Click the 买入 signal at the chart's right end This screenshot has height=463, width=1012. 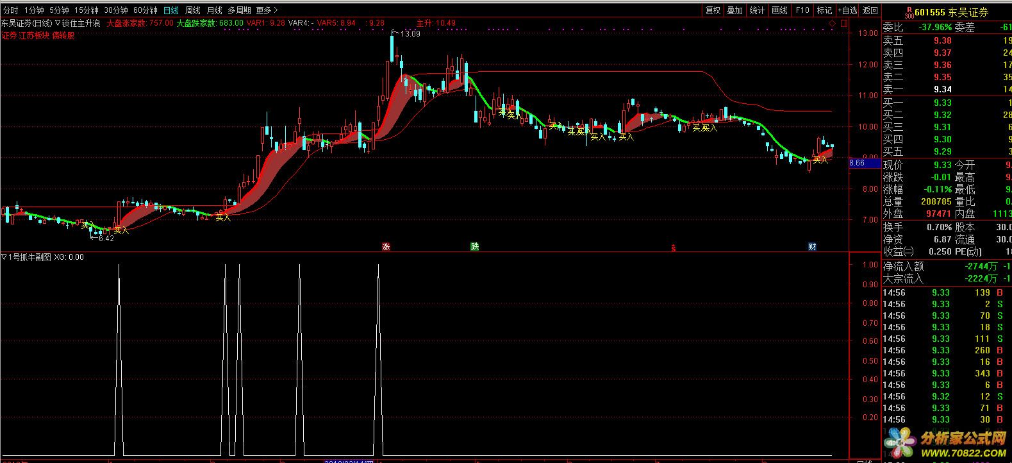820,160
